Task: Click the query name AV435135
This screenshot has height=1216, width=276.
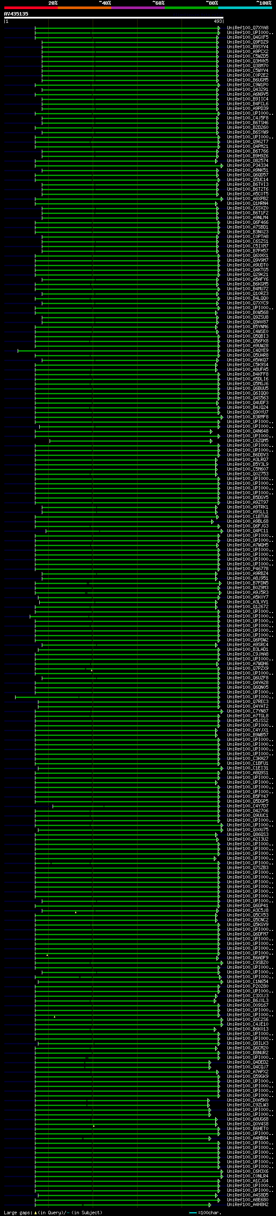Action: click(16, 14)
